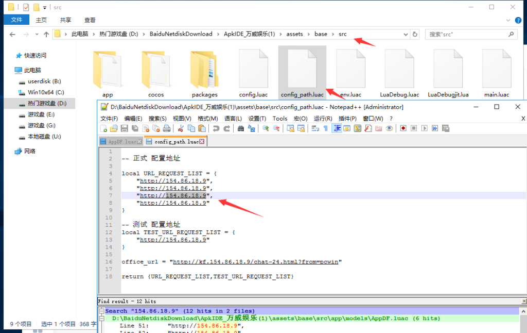This screenshot has width=527, height=333.
Task: Click the Explorer search box for src
Action: pyautogui.click(x=466, y=34)
